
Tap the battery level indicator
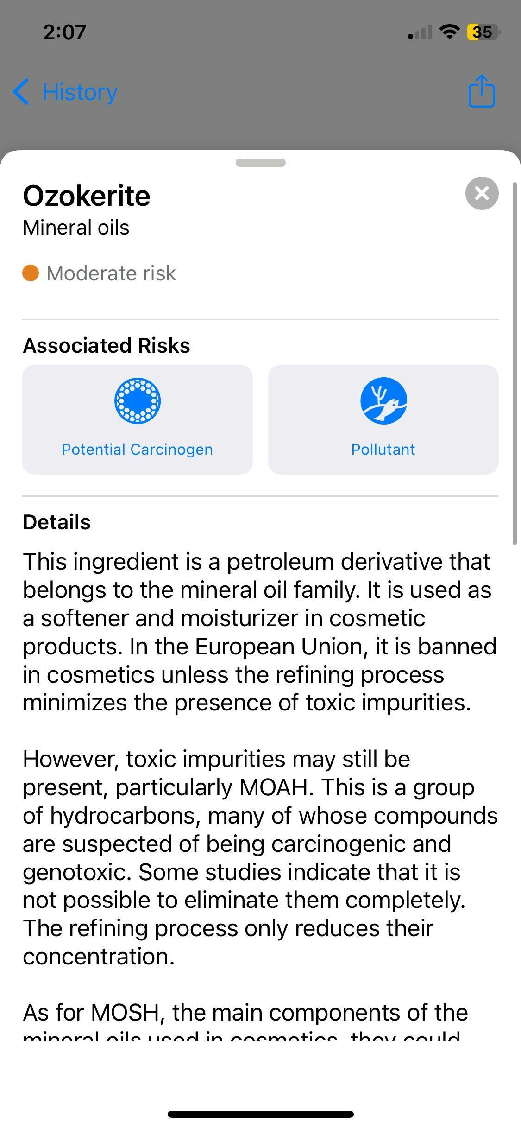pyautogui.click(x=483, y=32)
